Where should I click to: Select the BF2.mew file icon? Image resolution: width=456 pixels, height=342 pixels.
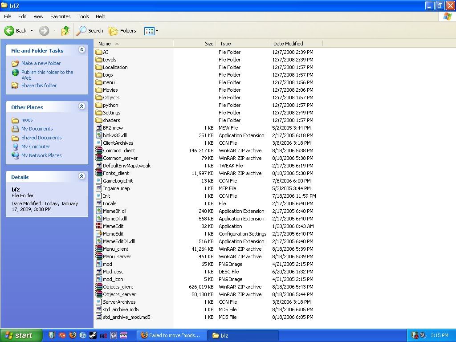click(x=99, y=128)
